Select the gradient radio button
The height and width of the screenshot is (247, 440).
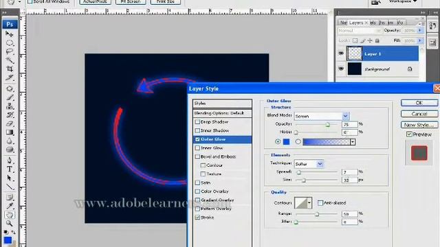[x=298, y=142]
